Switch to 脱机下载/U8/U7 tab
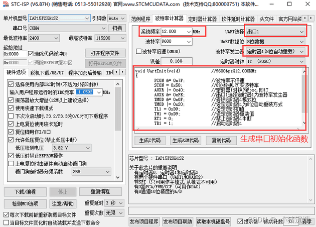316x227 pixels. (47, 73)
